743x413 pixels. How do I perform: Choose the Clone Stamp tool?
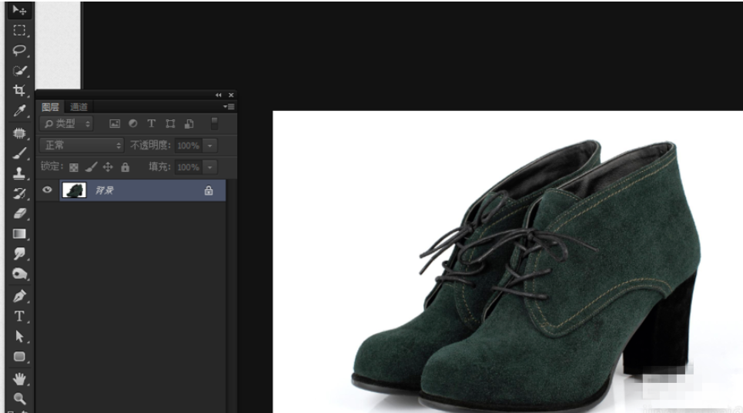coord(19,173)
